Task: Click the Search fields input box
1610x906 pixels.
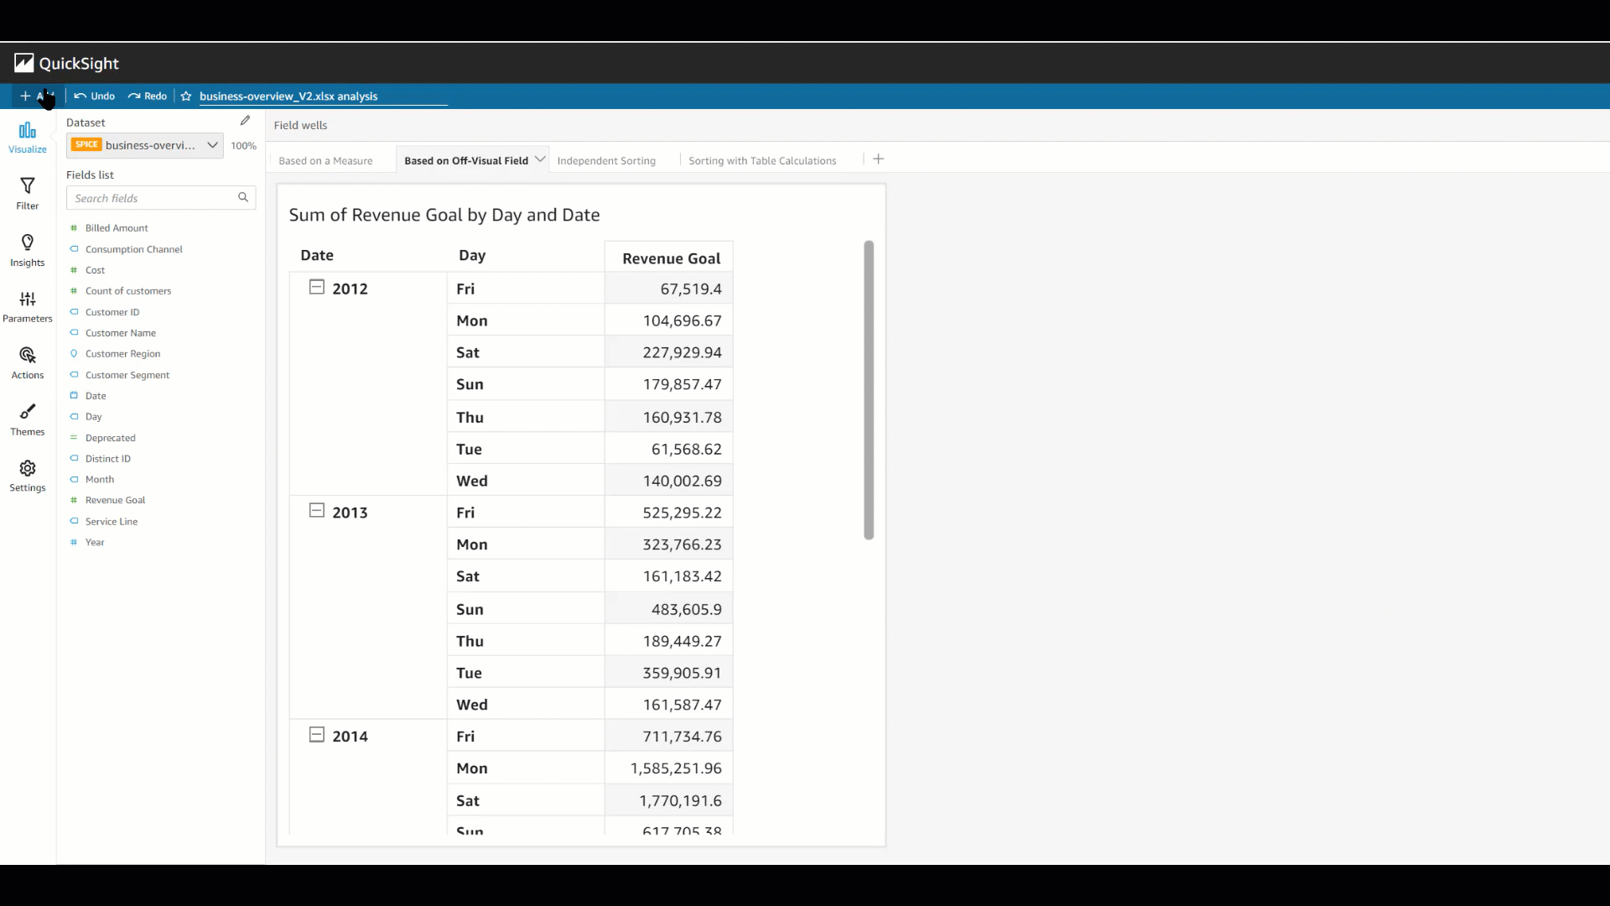Action: click(153, 198)
